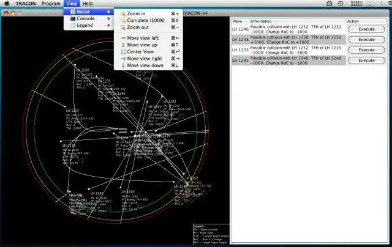The image size is (392, 247).
Task: Select LH 1246 cell in Plane column
Action: pyautogui.click(x=240, y=29)
